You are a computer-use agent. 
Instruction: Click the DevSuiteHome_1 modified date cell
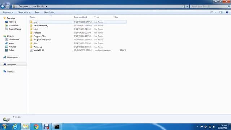[x=83, y=26]
